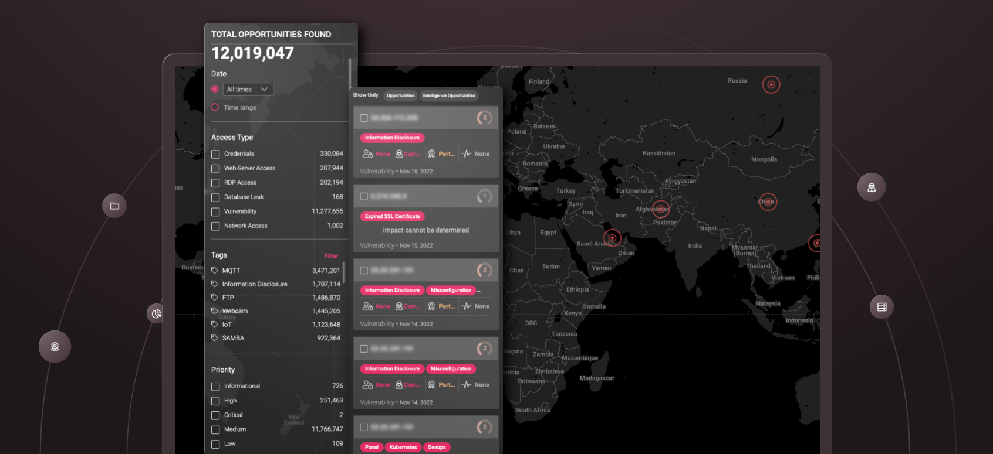Click the Kazakhstan label on the map
Viewport: 993px width, 454px height.
[659, 153]
